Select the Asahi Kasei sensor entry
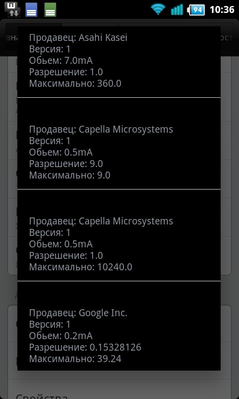The height and width of the screenshot is (399, 239). (x=119, y=61)
